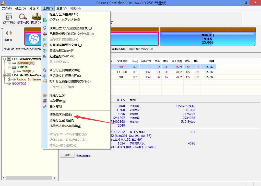
Task: Click the horizontal scrollbar below the disk tree
Action: pyautogui.click(x=28, y=178)
